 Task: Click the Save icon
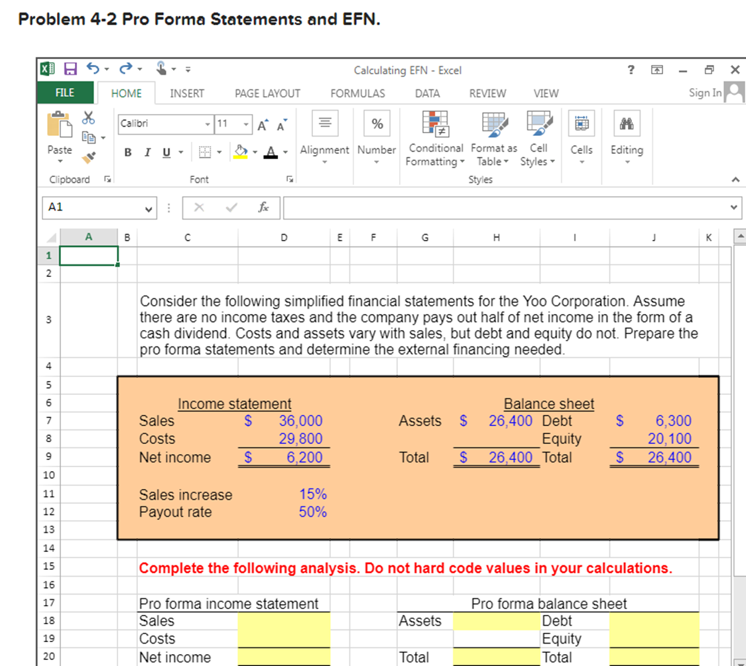(72, 68)
